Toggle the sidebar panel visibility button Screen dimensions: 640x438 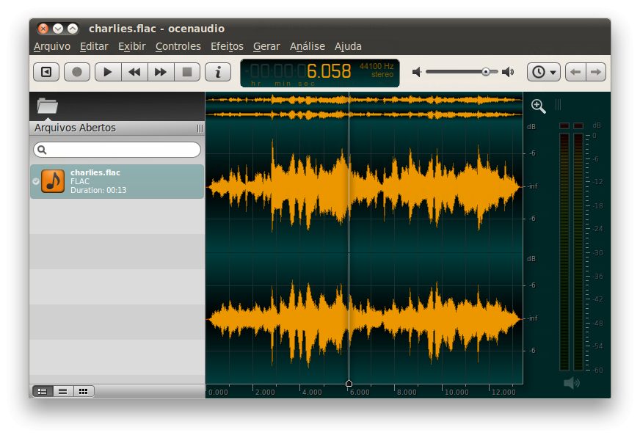click(x=46, y=72)
